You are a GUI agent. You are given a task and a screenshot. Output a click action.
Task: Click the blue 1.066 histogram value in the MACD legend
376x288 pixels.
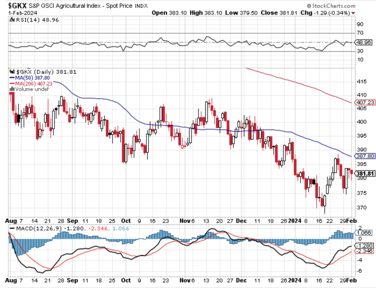(121, 228)
